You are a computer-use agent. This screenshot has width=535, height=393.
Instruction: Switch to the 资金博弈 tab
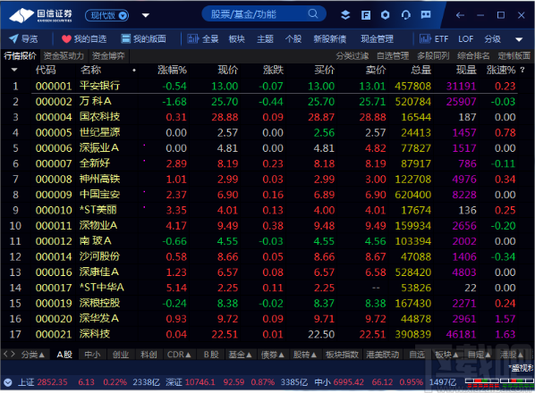pyautogui.click(x=108, y=56)
